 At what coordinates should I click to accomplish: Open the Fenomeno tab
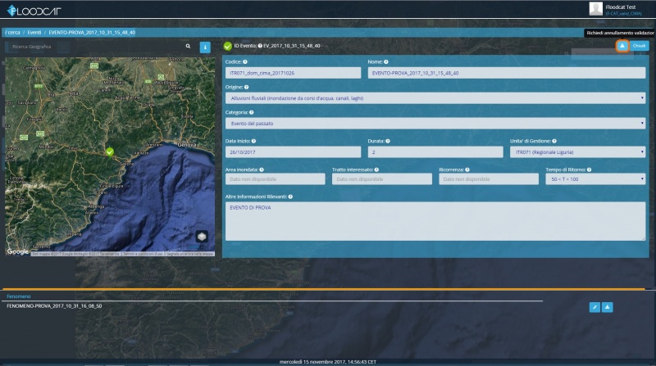(19, 296)
